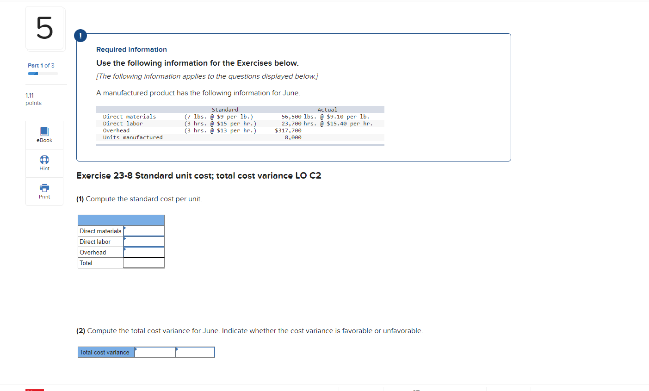Click the 'Standard' column header
The width and height of the screenshot is (649, 391).
point(225,110)
